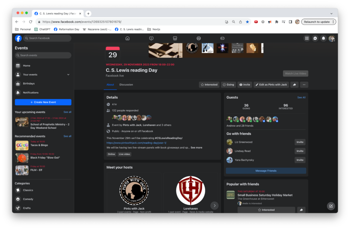Screen dimensions: 350x229
Task: Toggle Interested for Small Business Saturday Holiday Market
Action: coord(266,210)
